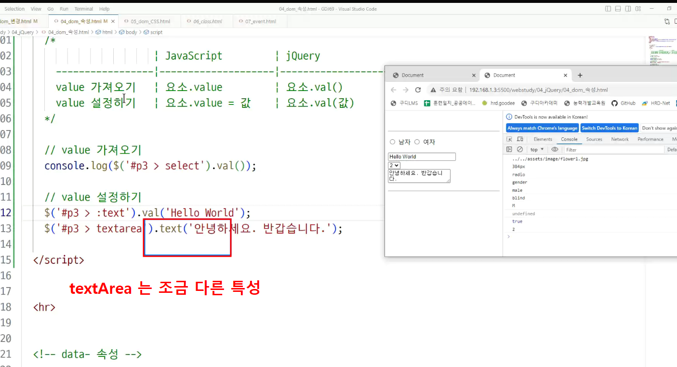677x367 pixels.
Task: Switch to 07_event.html editor tab
Action: coord(259,22)
